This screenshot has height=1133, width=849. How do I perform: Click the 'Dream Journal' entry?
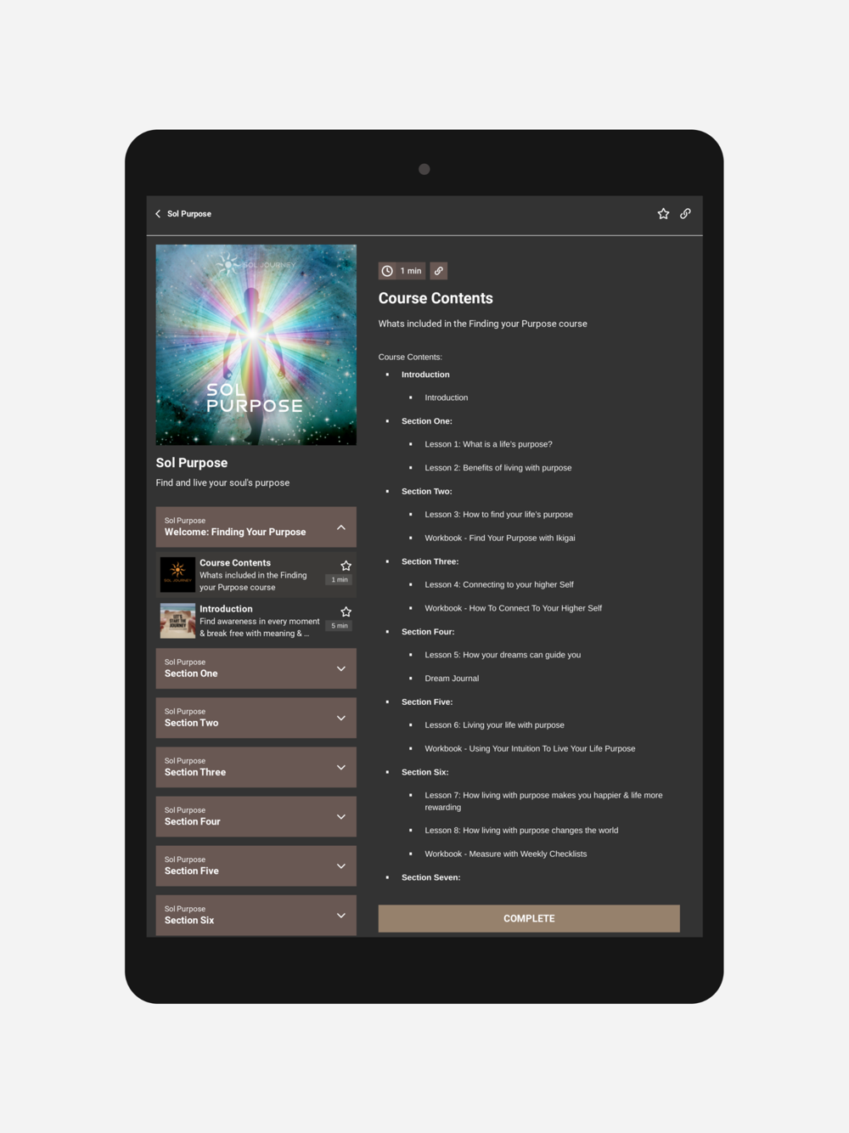point(452,679)
